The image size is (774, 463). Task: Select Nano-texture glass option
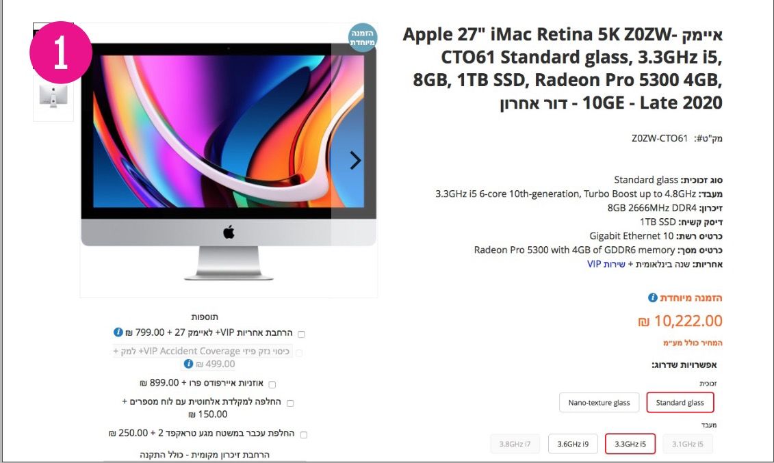[599, 402]
